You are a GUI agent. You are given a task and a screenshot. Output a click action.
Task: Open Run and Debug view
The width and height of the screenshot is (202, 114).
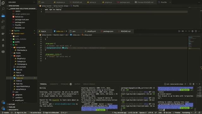3,21
